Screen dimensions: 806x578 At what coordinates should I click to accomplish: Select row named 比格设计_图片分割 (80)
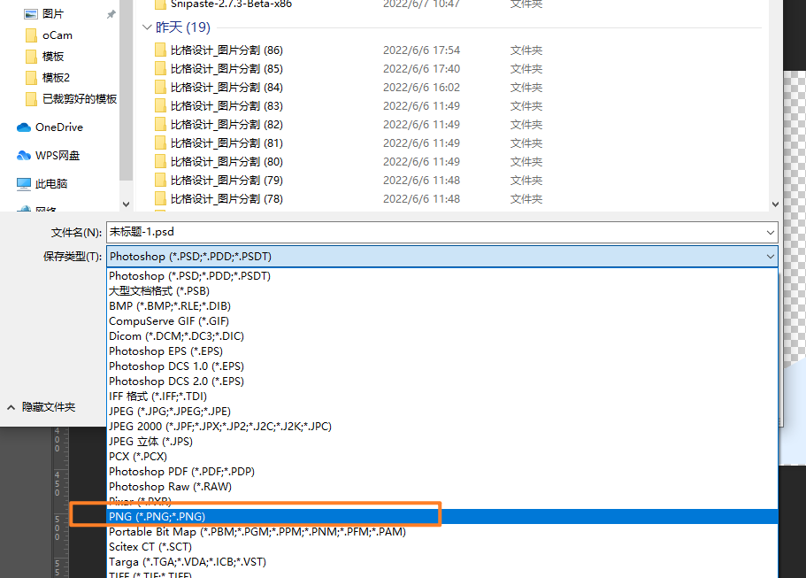pos(349,161)
